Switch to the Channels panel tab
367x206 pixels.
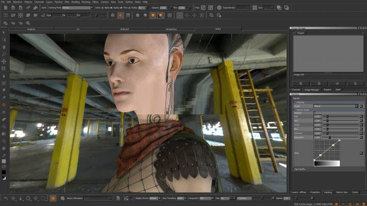click(x=296, y=90)
